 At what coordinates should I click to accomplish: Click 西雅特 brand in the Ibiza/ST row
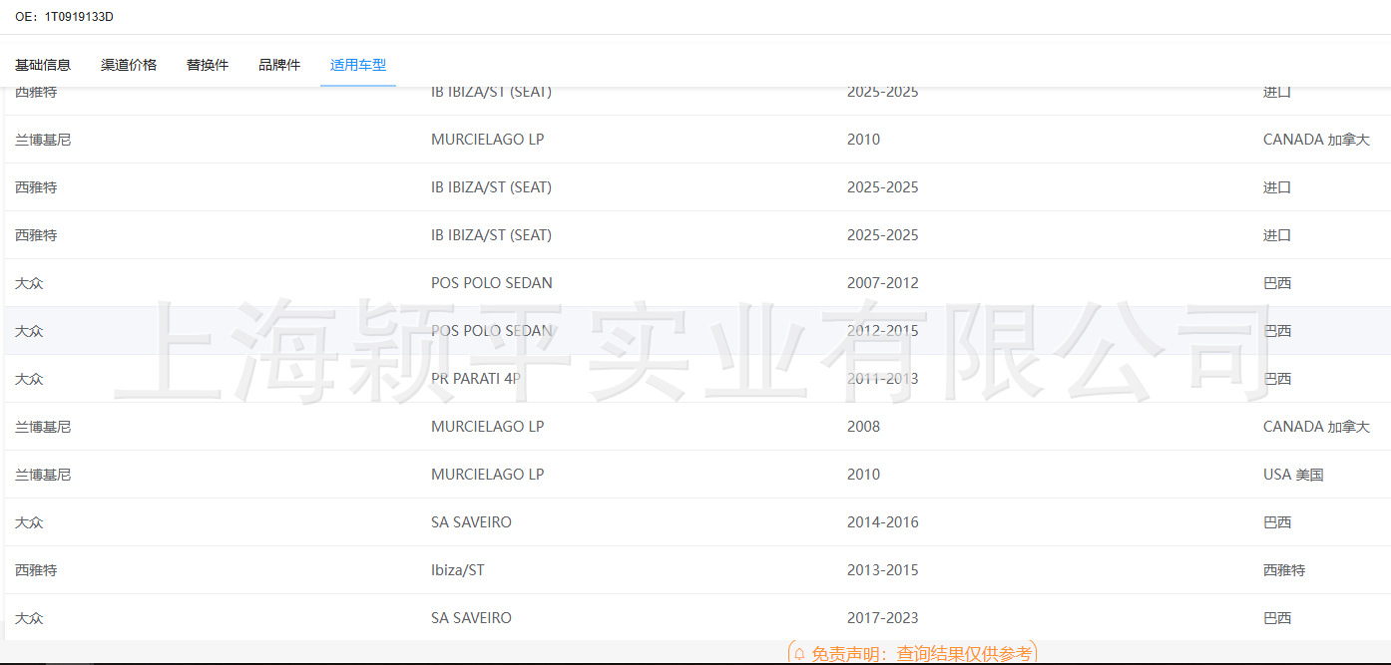coord(36,570)
